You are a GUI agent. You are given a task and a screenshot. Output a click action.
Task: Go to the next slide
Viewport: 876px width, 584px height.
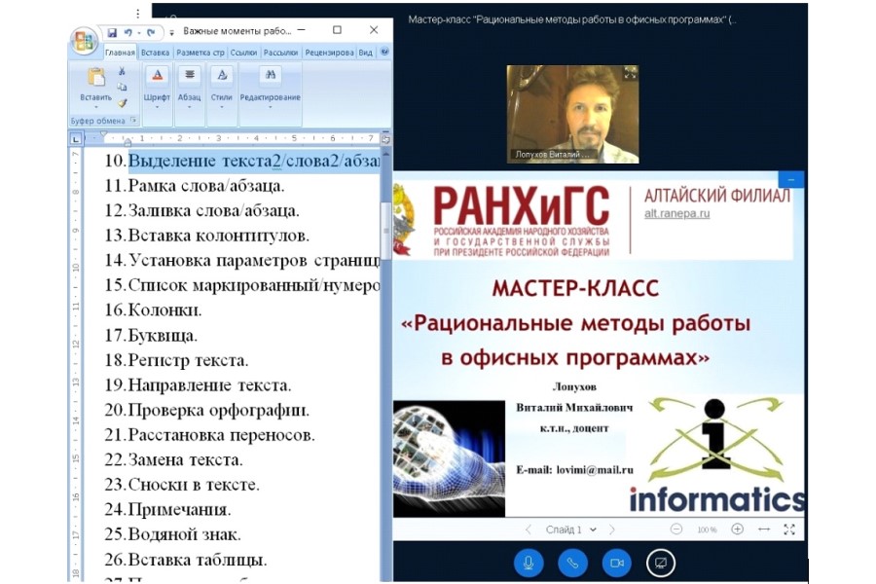click(612, 529)
